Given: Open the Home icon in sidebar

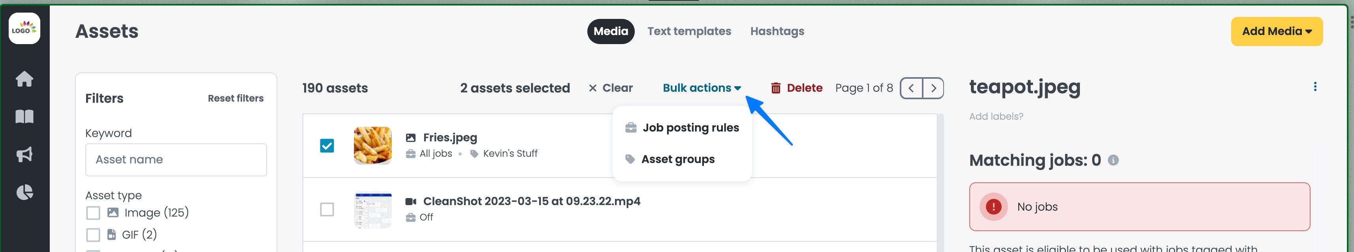Looking at the screenshot, I should click(x=24, y=79).
